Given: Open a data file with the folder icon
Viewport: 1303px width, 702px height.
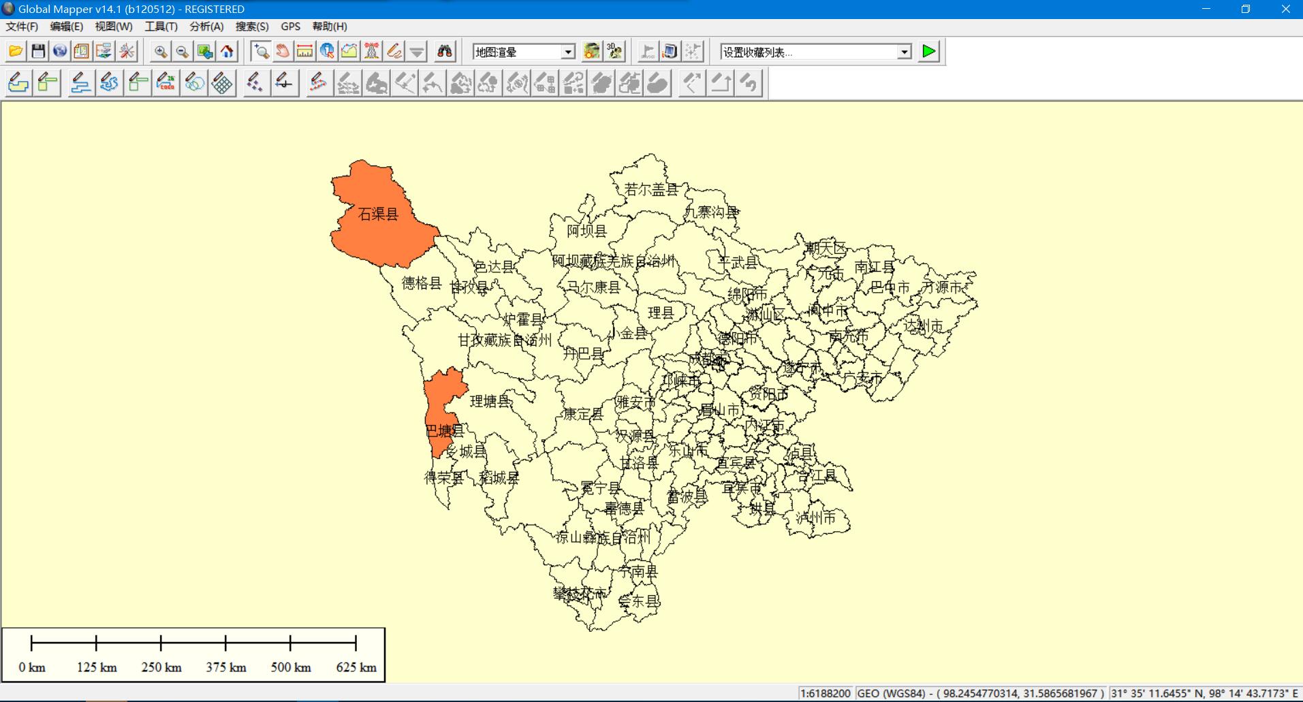Looking at the screenshot, I should coord(16,52).
